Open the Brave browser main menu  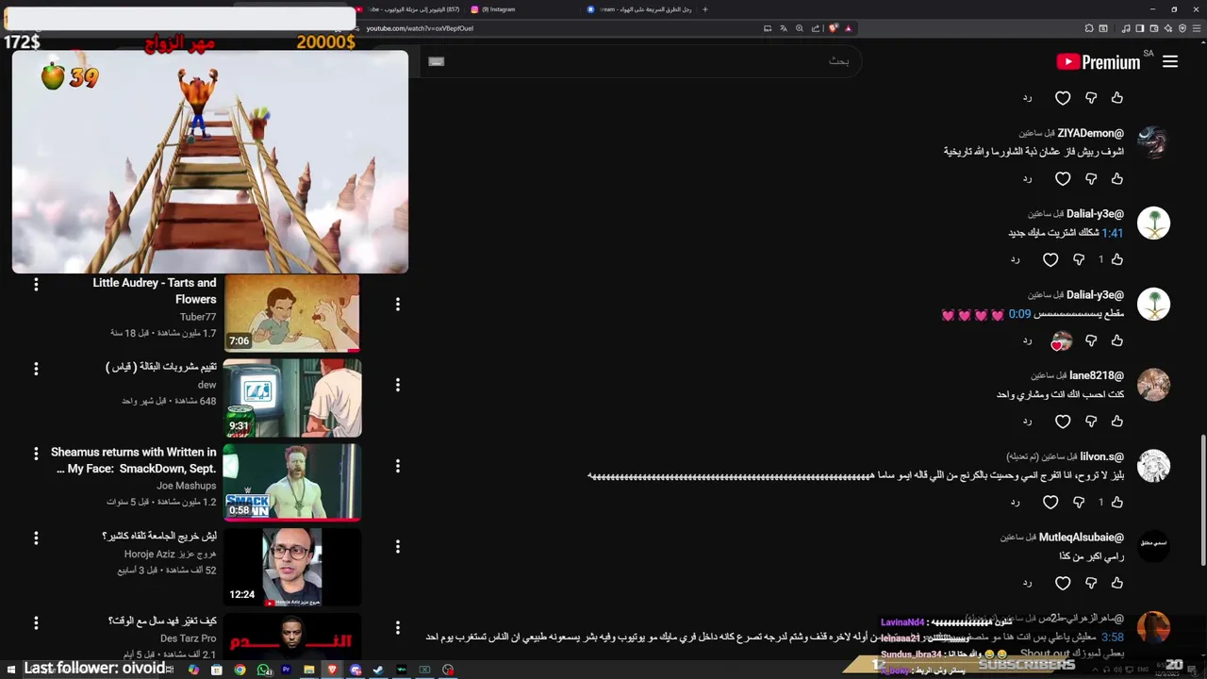click(1197, 28)
